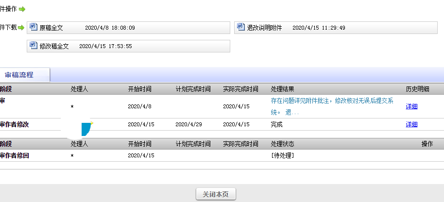Download the 修改稿全文 file link
Image resolution: width=444 pixels, height=202 pixels.
[54, 47]
